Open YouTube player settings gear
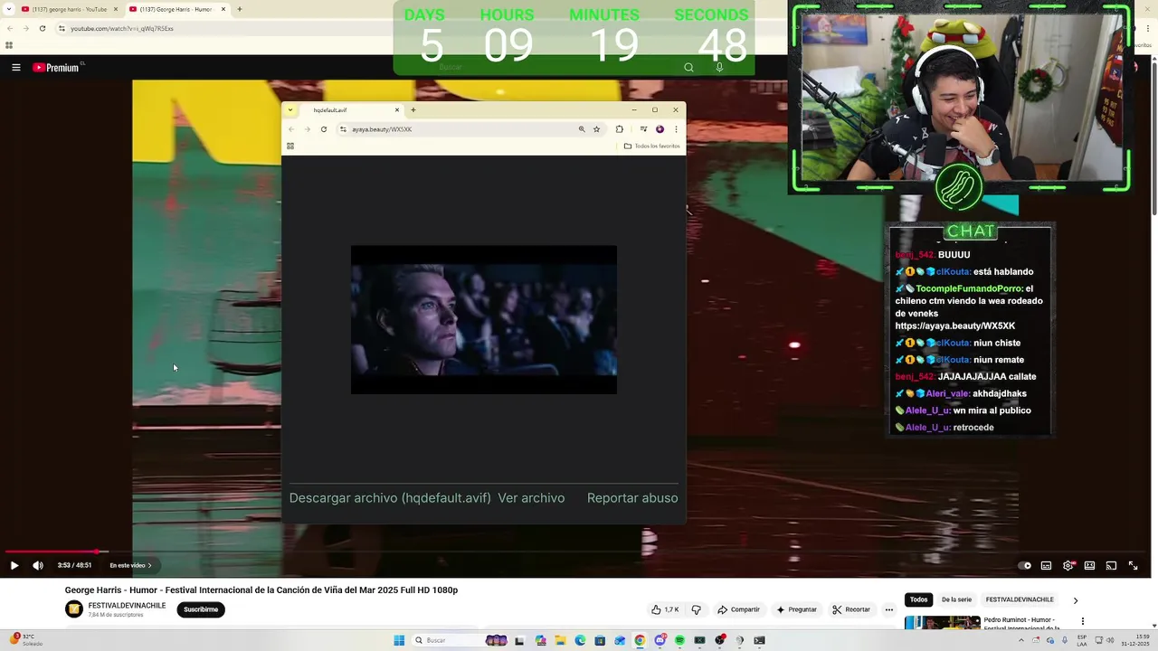Image resolution: width=1158 pixels, height=651 pixels. 1068,565
